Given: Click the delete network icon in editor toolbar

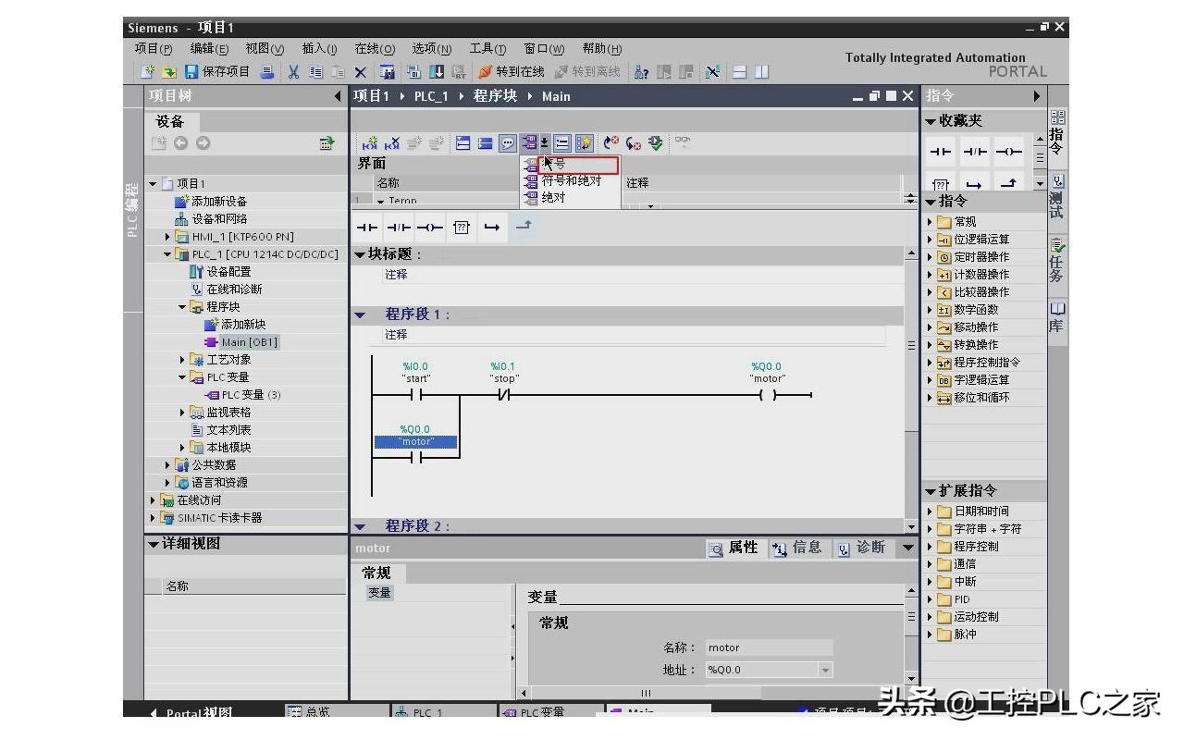Looking at the screenshot, I should point(392,143).
